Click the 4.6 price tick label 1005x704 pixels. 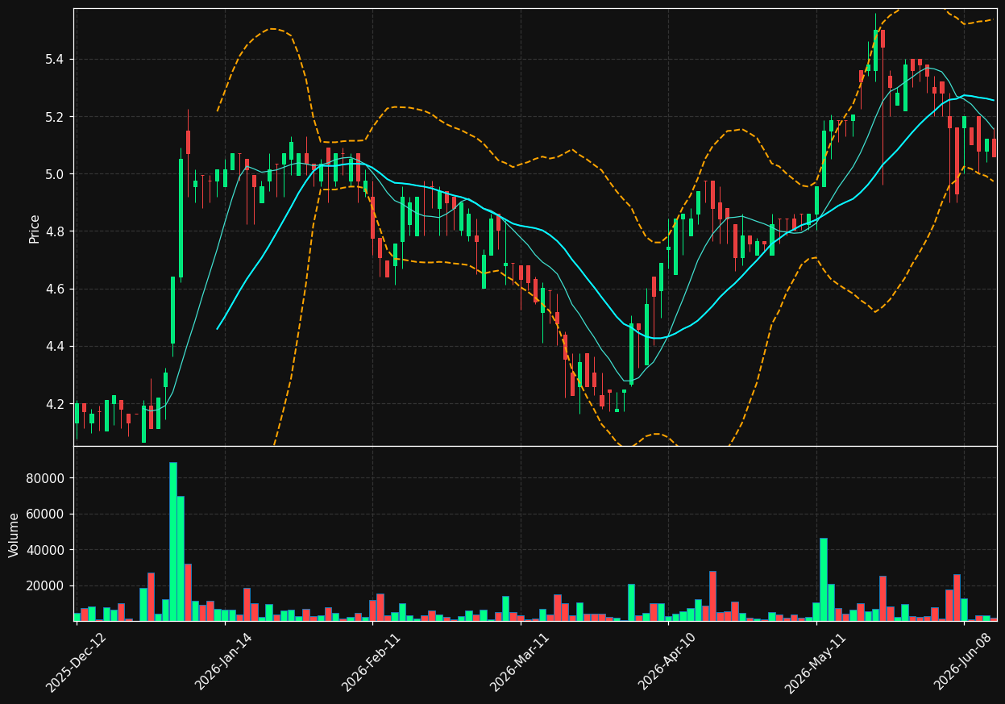(55, 289)
